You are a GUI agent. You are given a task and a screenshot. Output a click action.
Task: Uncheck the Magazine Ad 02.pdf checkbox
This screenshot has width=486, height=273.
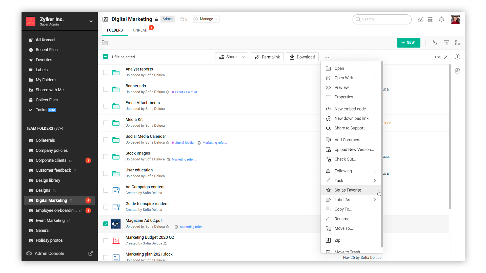pos(106,224)
